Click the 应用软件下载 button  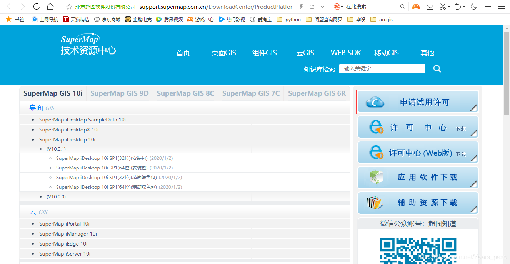418,178
